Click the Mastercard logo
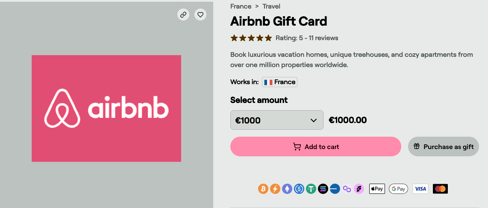This screenshot has width=488, height=208. pyautogui.click(x=440, y=189)
